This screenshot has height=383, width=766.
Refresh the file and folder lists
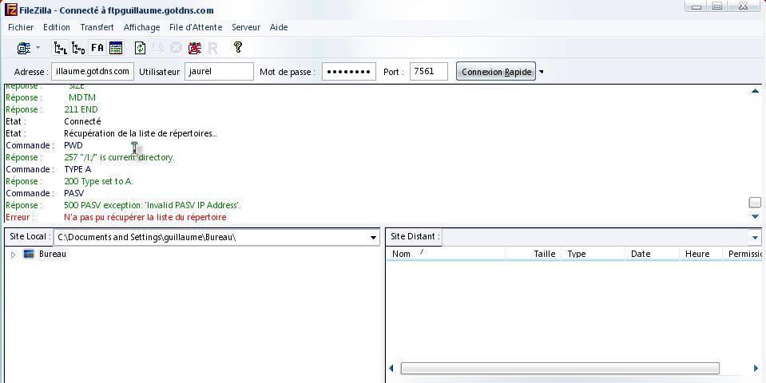click(141, 48)
